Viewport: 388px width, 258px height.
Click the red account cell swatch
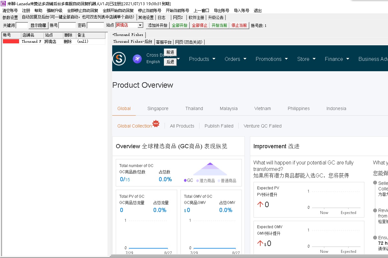(x=11, y=41)
